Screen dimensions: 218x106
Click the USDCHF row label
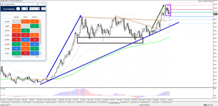click(x=7, y=35)
